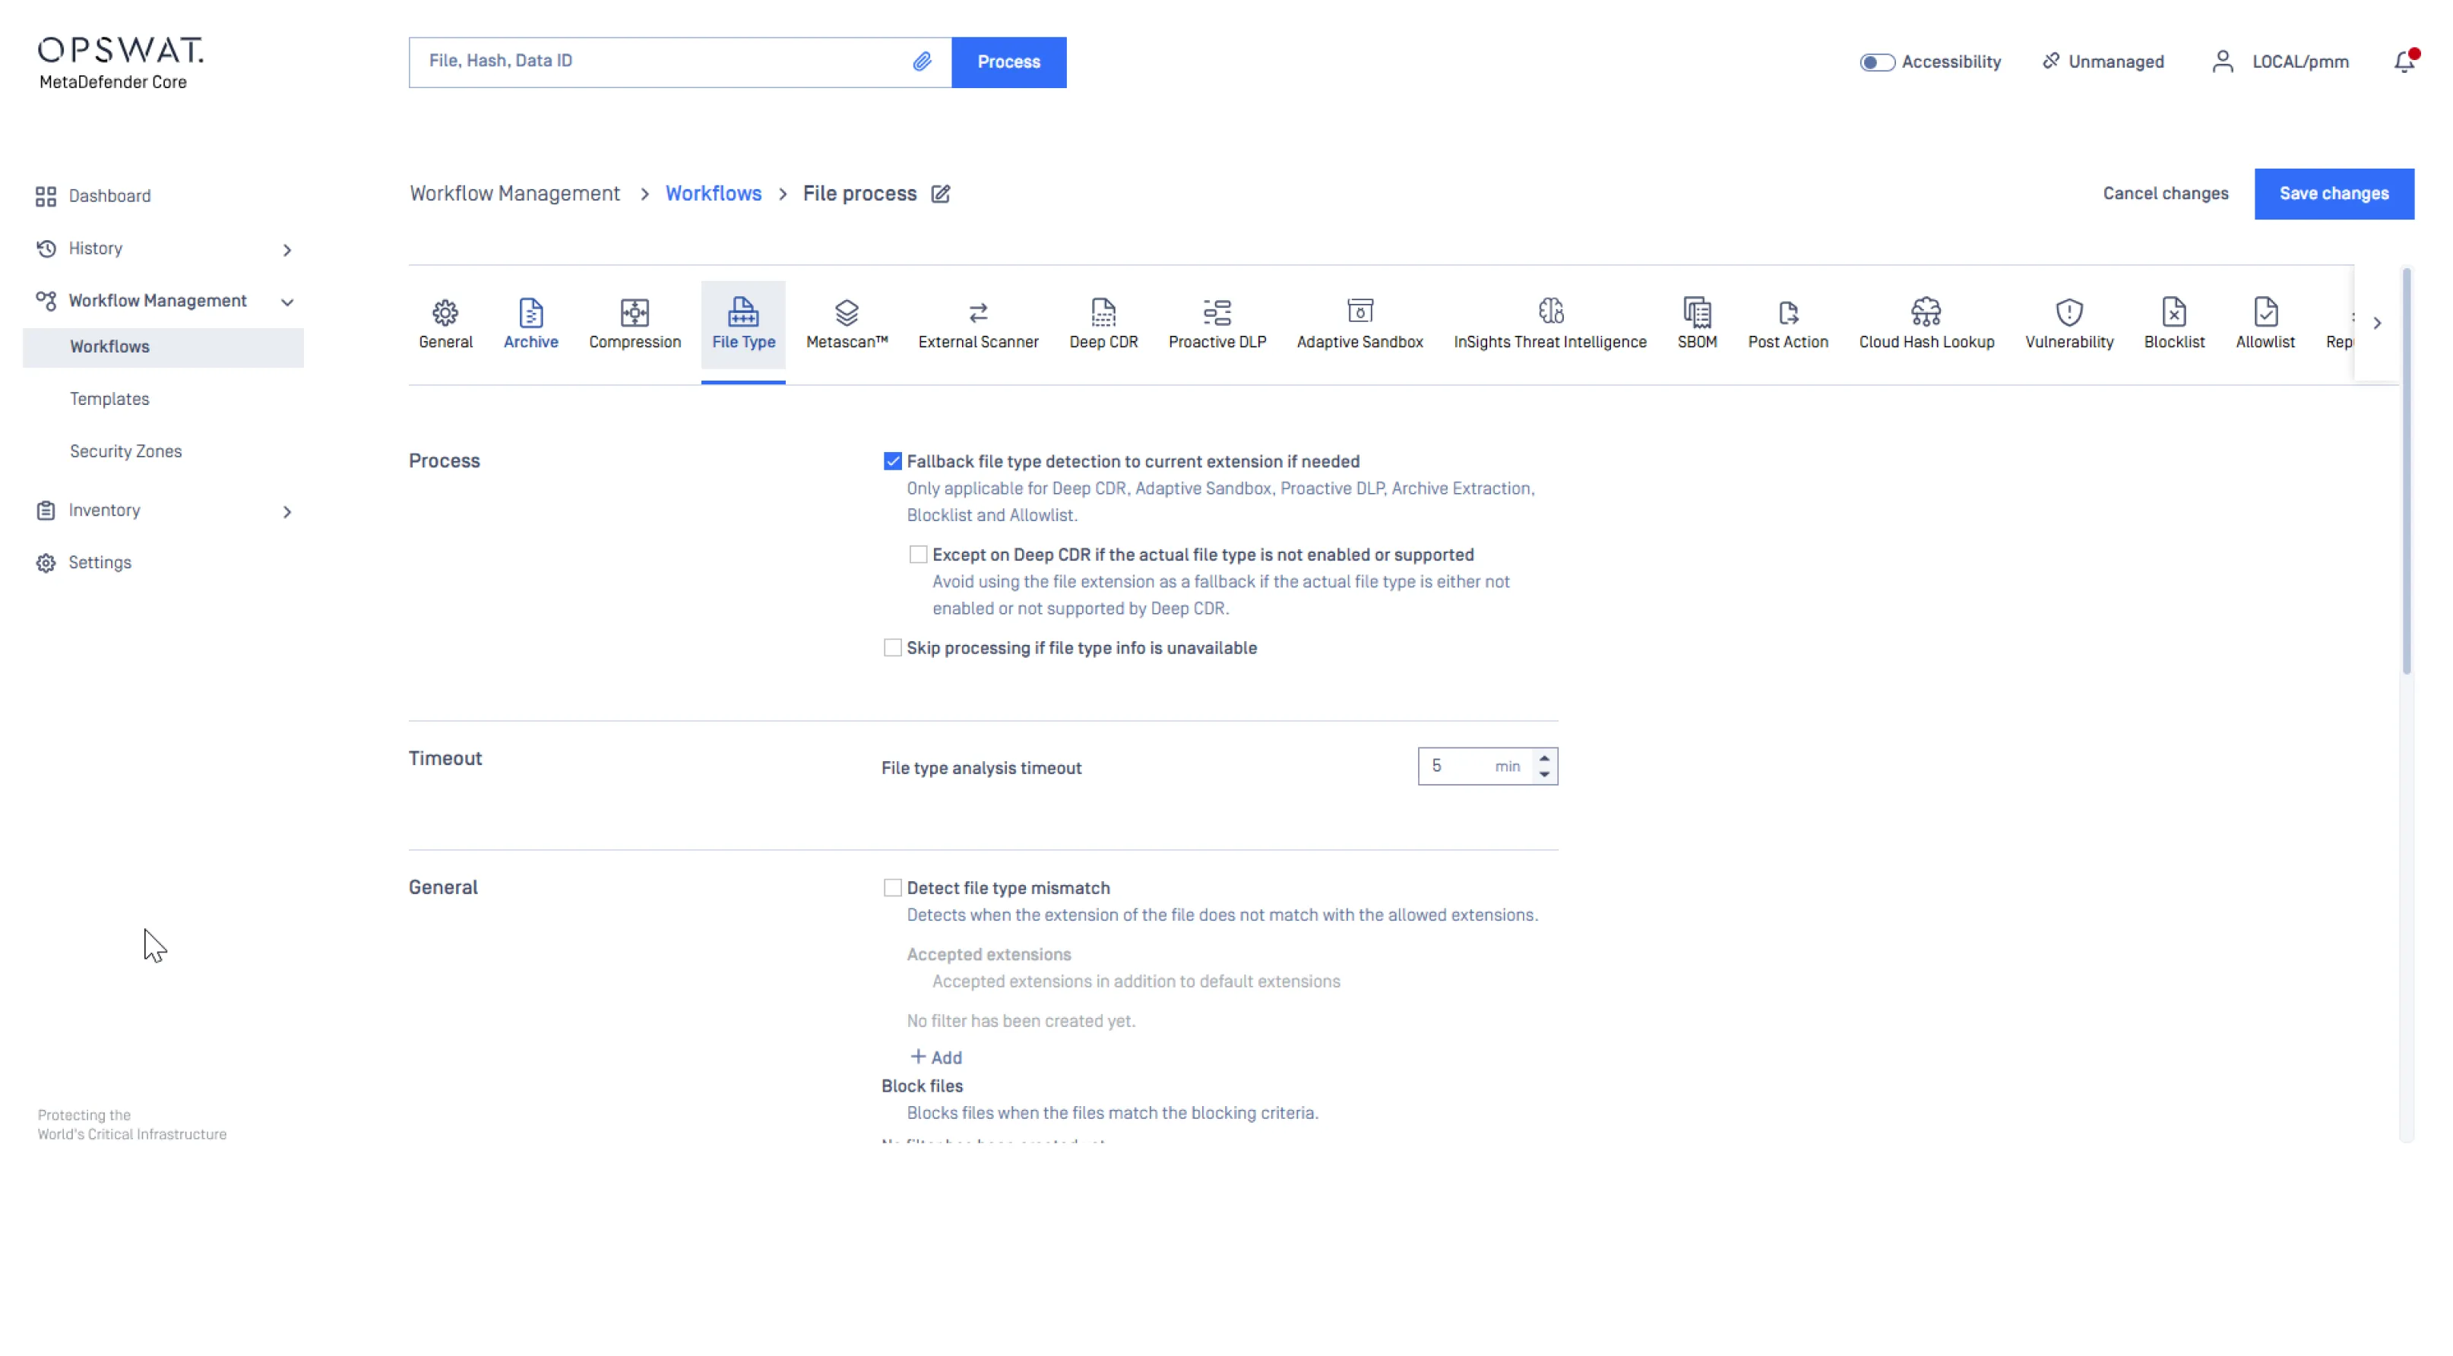
Task: Open the Deep CDR settings icon
Action: 1103,312
